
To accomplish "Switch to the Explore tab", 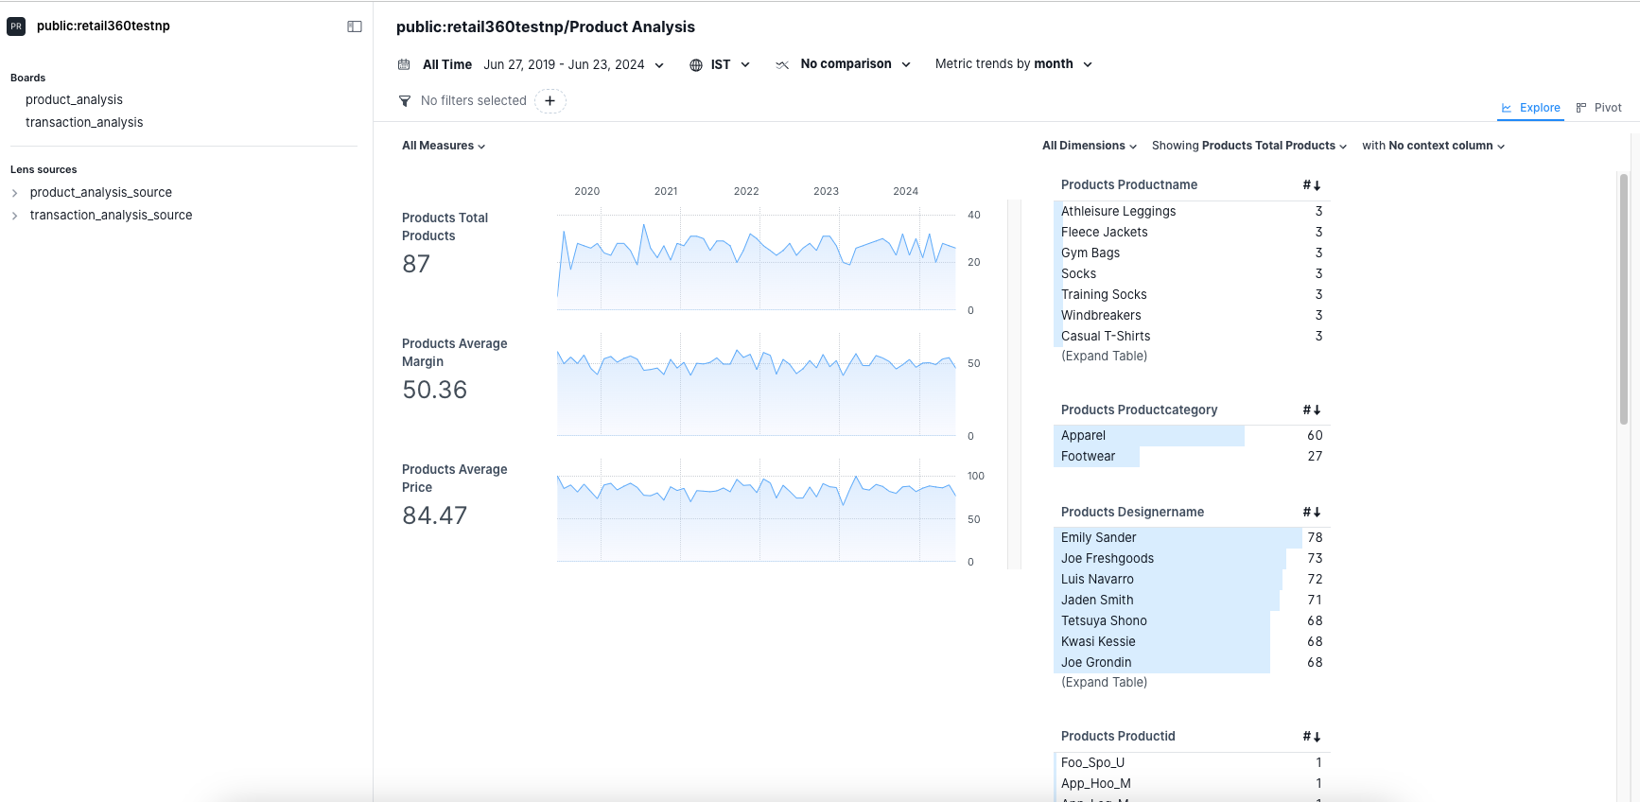I will click(1530, 108).
